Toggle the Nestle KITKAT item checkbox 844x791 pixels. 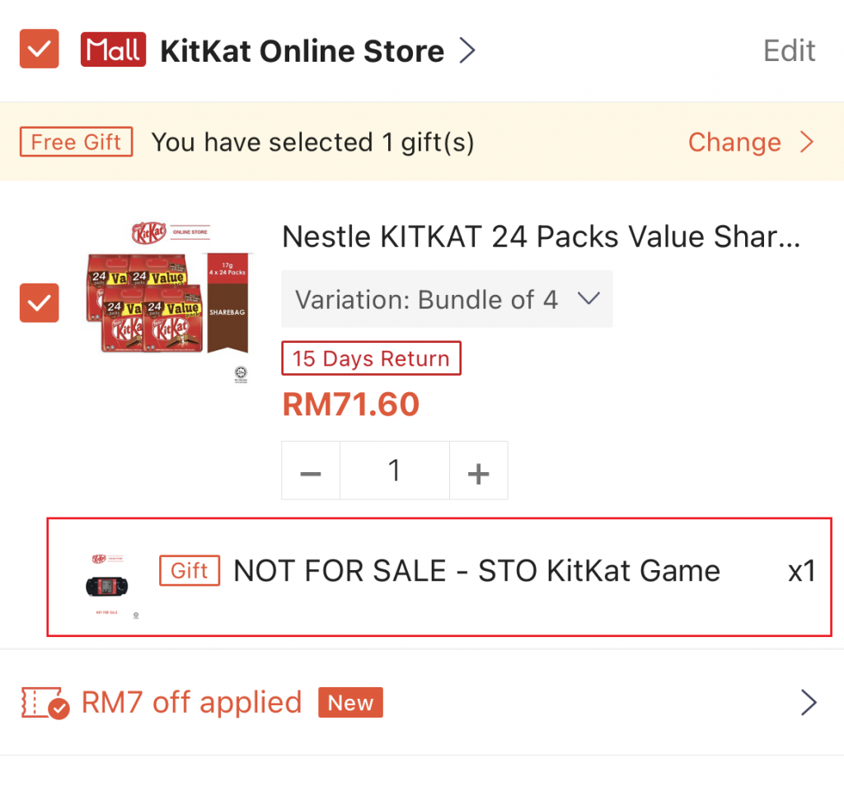[x=39, y=302]
